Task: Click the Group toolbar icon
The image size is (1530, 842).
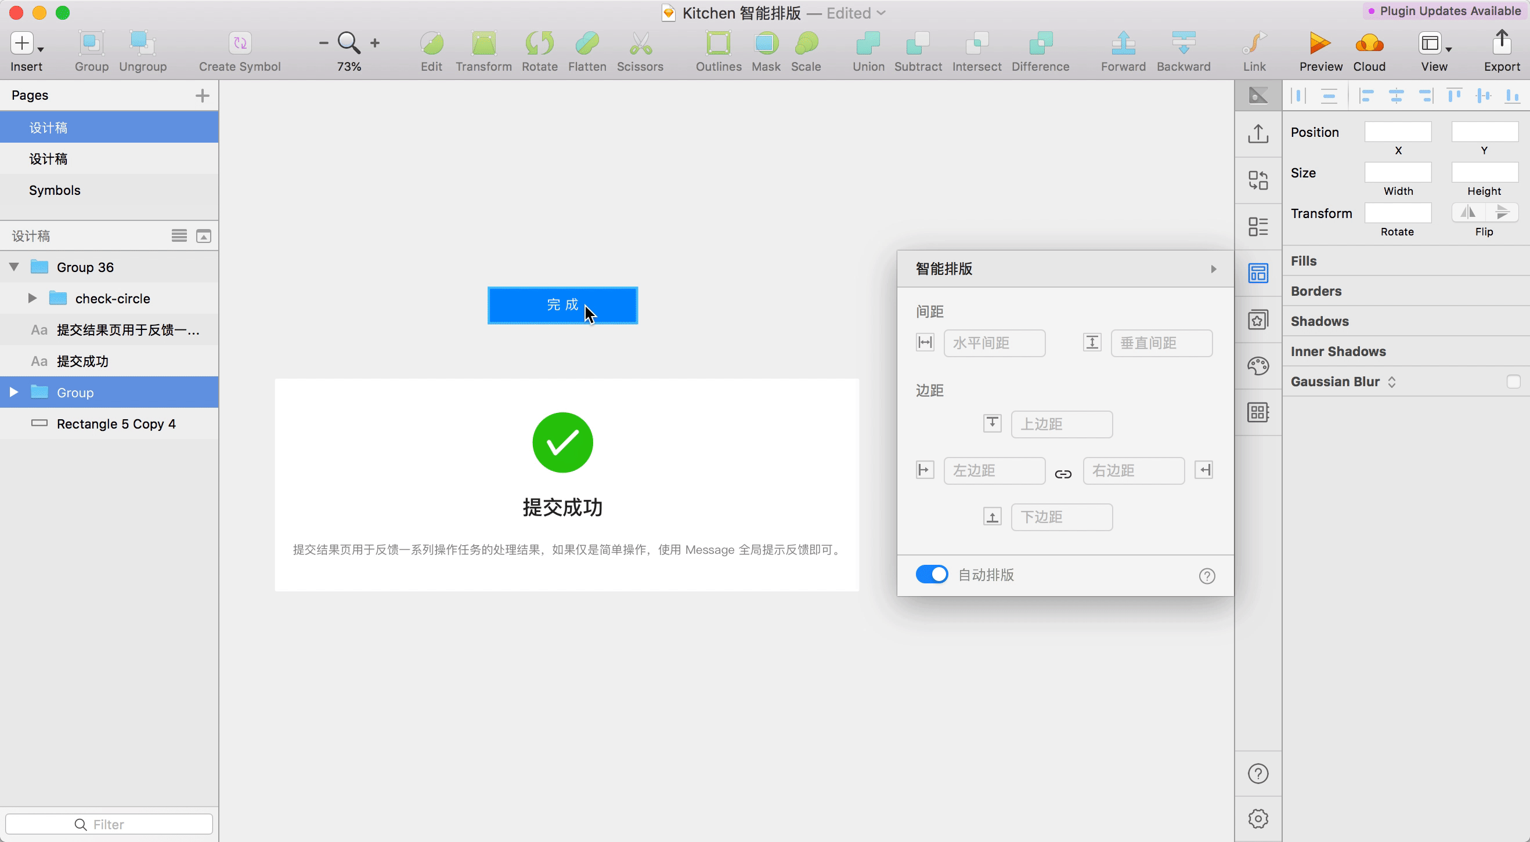Action: (x=92, y=43)
